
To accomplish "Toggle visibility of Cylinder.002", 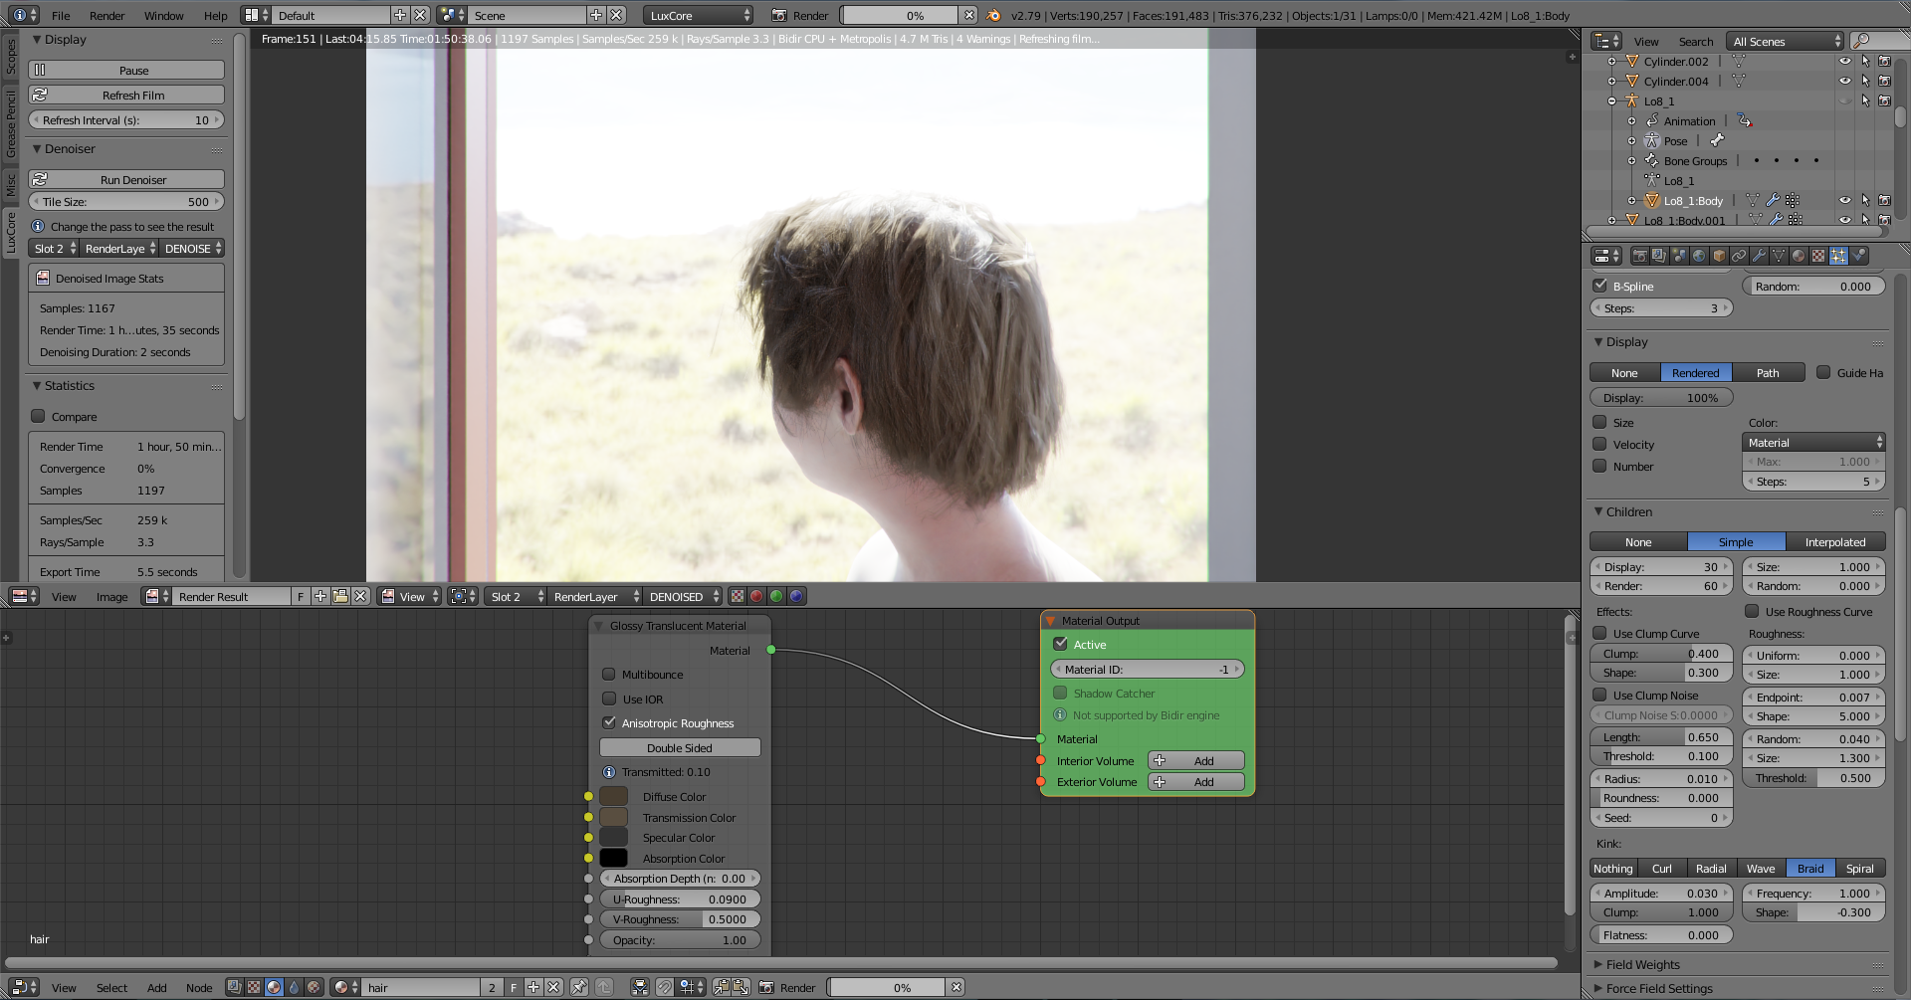I will coord(1844,61).
